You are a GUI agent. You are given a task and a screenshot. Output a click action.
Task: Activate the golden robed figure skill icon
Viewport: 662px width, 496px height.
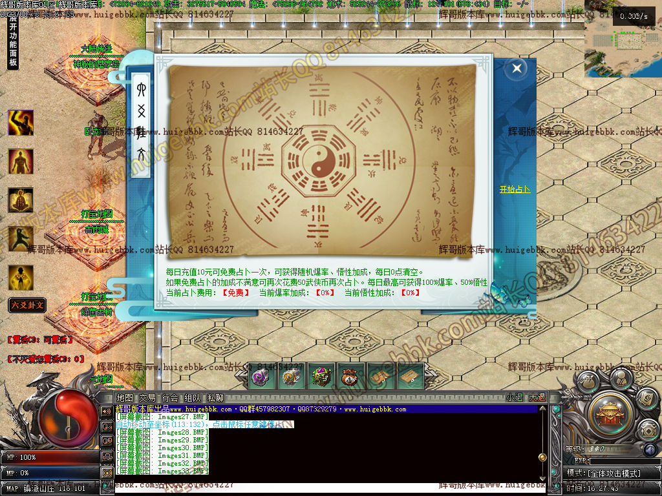21,278
